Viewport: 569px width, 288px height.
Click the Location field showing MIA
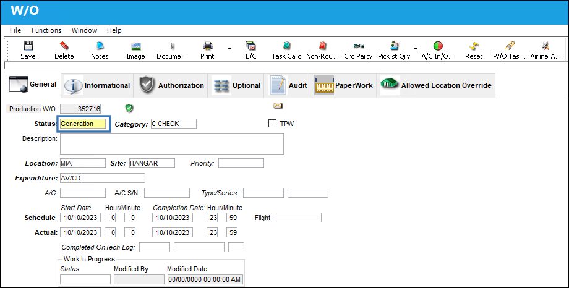[83, 163]
